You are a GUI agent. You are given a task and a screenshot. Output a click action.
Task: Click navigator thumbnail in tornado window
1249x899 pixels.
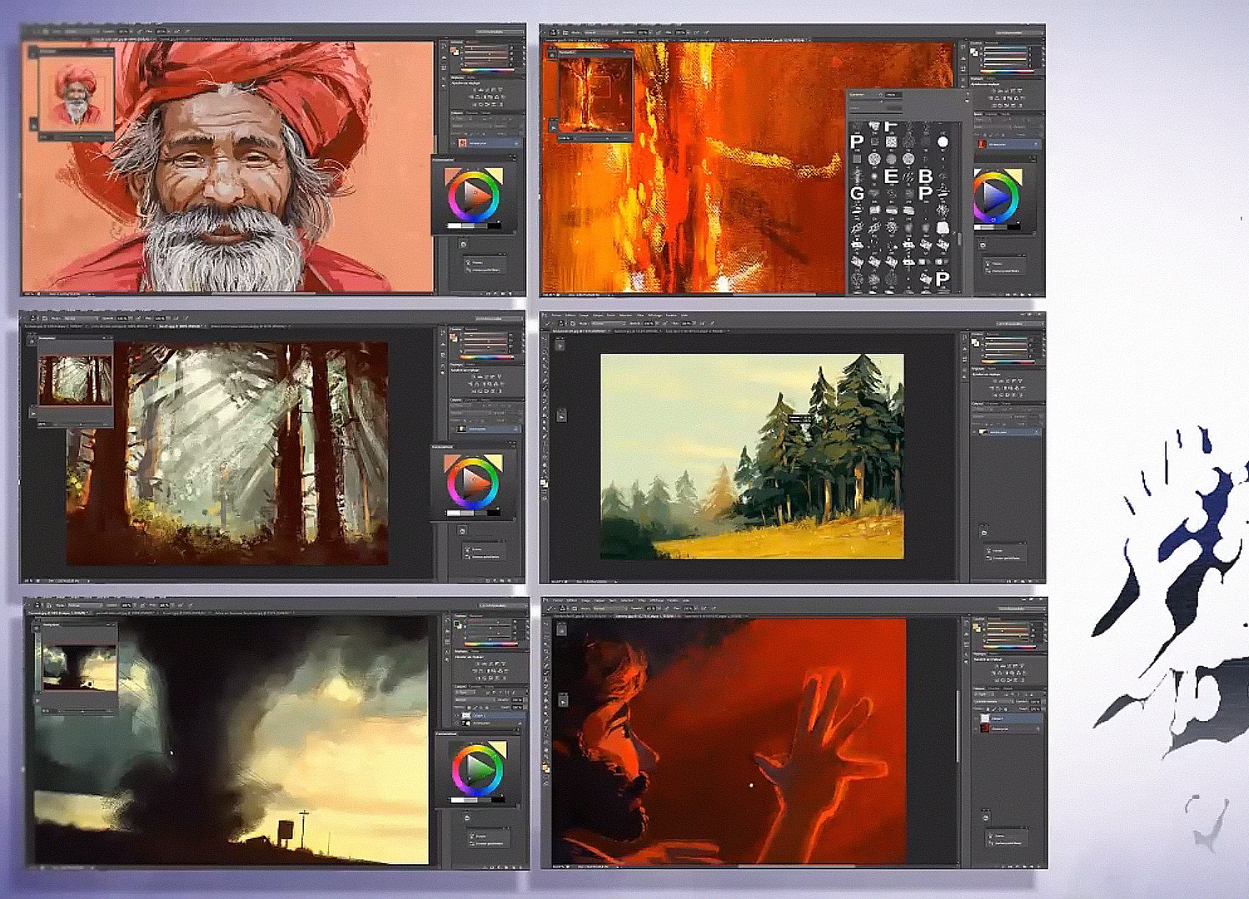[x=79, y=667]
